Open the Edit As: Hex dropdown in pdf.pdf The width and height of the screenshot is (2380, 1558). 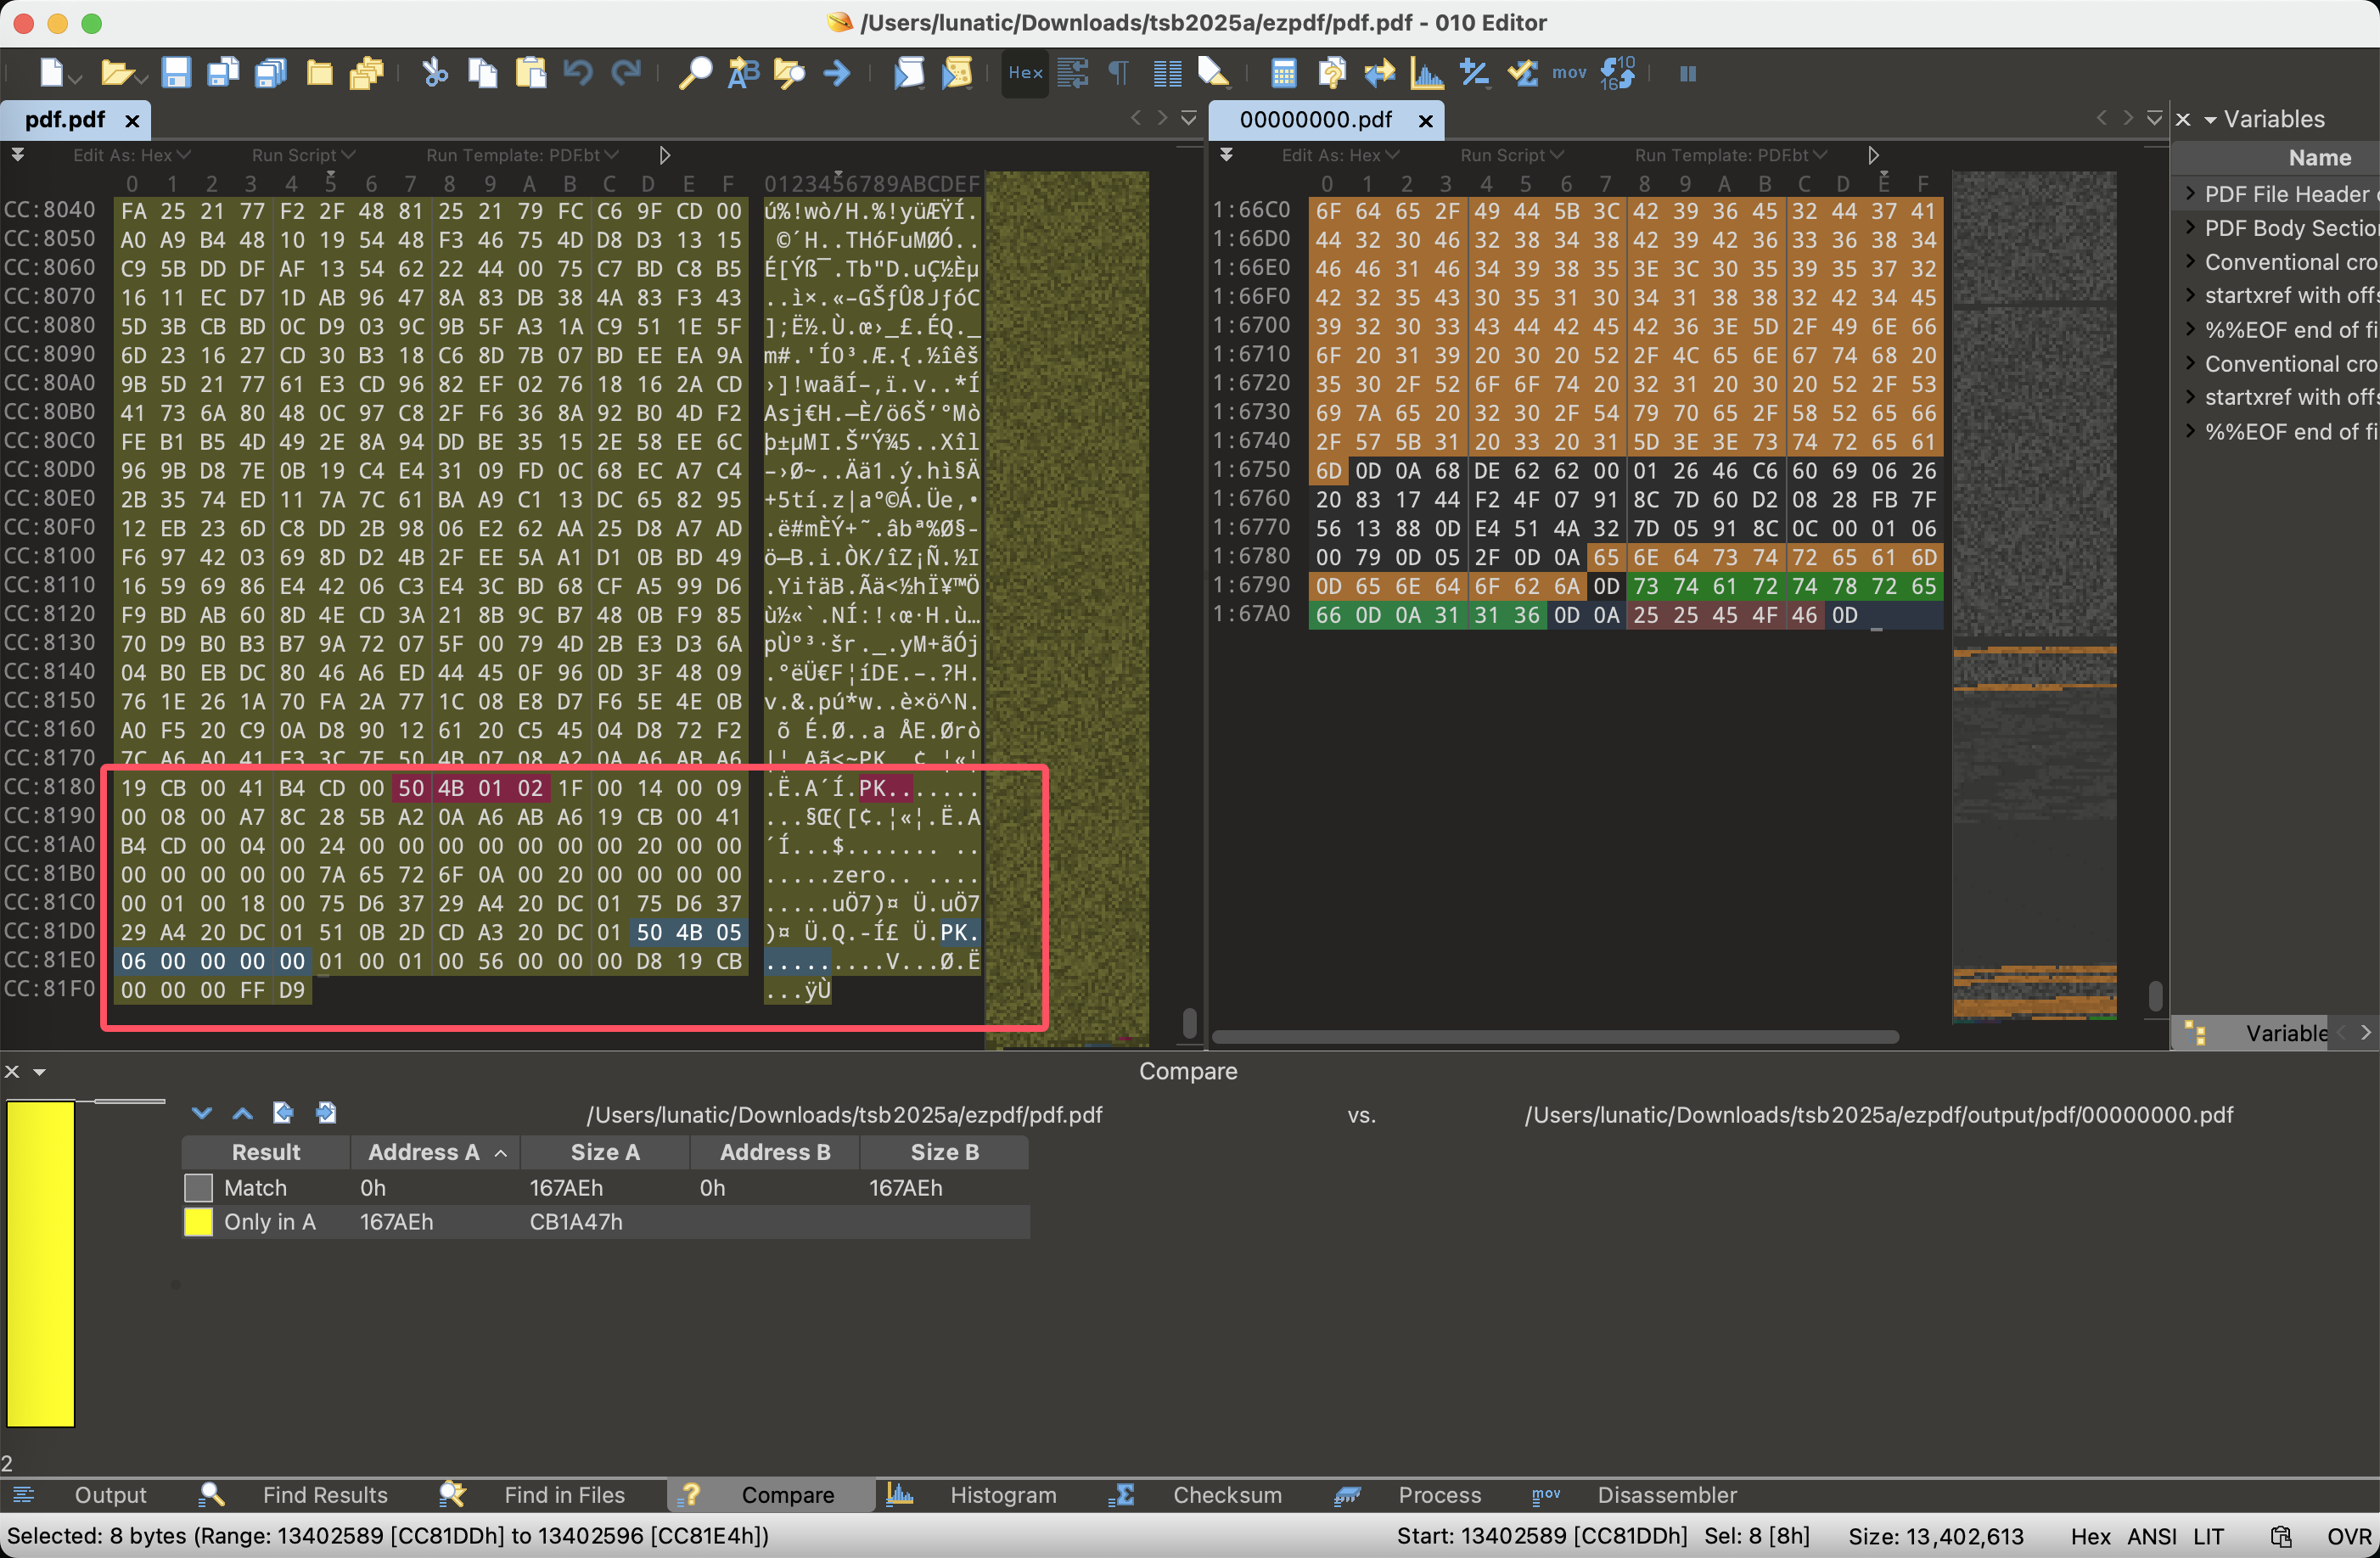pyautogui.click(x=131, y=155)
